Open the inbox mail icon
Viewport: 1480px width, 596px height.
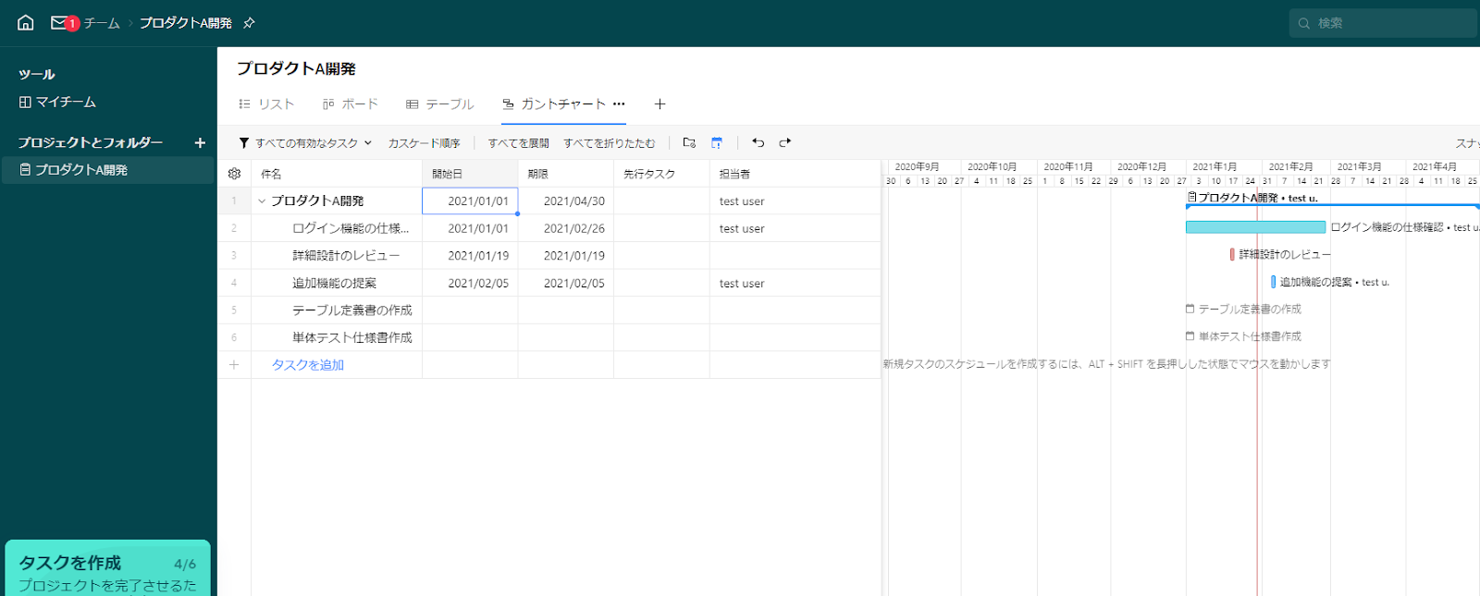(59, 22)
